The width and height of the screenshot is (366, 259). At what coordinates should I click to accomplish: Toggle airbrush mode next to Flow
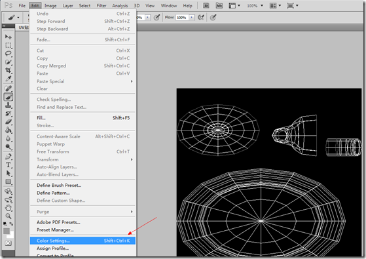pos(201,17)
